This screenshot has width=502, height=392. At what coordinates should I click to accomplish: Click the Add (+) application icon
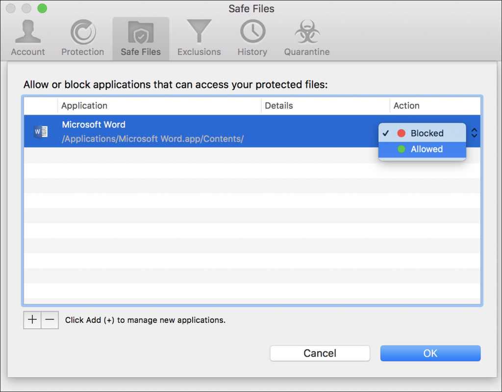click(32, 319)
